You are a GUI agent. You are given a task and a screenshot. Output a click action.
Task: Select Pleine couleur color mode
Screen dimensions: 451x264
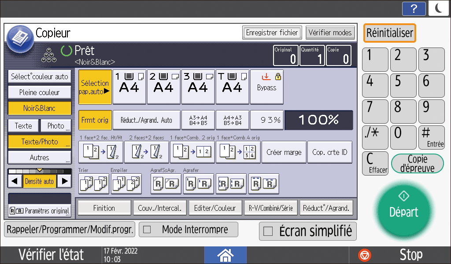coord(39,92)
